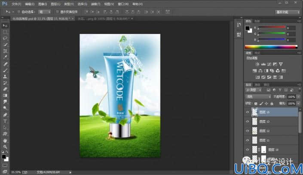Select the Lasso tool

tap(5, 39)
